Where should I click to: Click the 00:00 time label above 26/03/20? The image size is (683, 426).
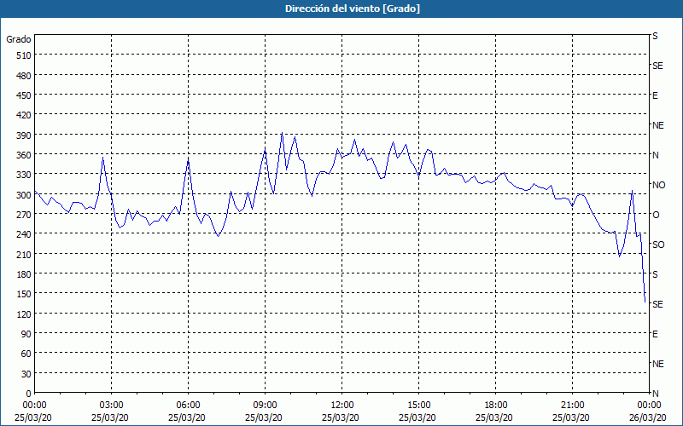click(x=649, y=406)
